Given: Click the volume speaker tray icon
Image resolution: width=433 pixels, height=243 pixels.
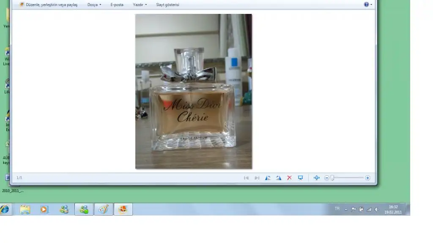Looking at the screenshot, I should click(377, 209).
